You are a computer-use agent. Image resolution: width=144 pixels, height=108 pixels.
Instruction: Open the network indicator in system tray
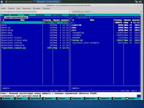point(136,1)
